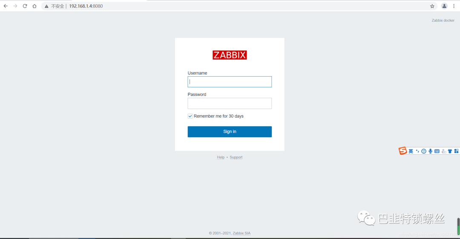Open the browser three-dot menu
The width and height of the screenshot is (460, 239).
[454, 6]
